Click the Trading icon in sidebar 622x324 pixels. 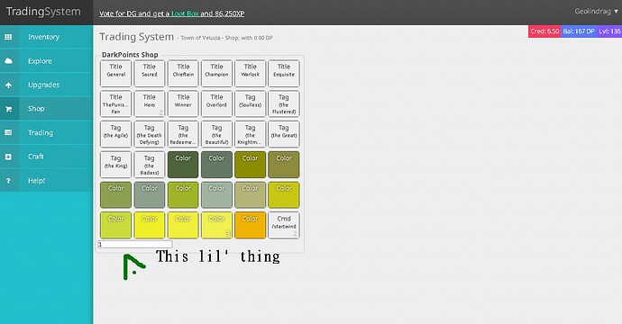click(8, 132)
